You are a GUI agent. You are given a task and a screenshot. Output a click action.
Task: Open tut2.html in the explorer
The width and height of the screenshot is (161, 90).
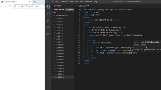(59, 21)
